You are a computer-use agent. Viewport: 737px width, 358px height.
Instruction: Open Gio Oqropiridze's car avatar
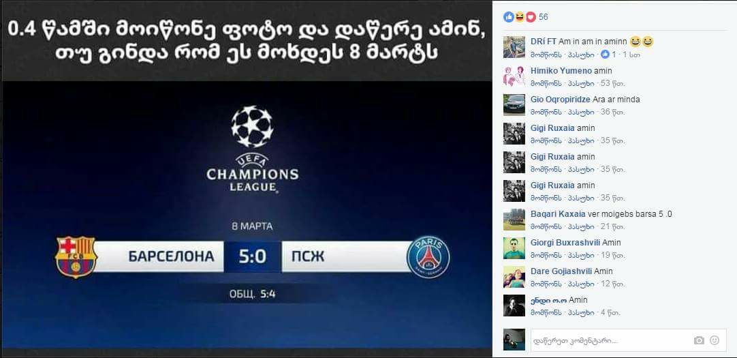click(514, 104)
